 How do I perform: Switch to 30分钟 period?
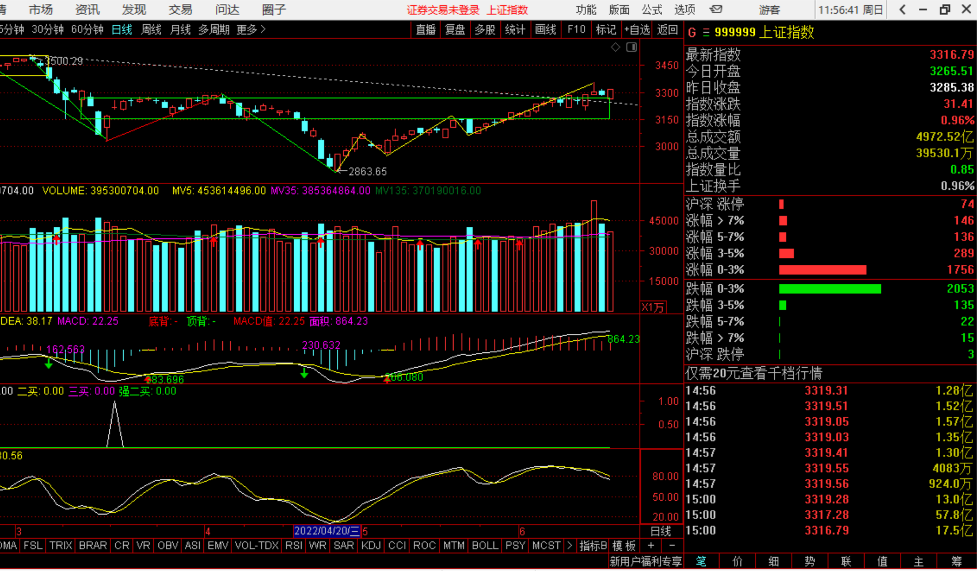48,29
